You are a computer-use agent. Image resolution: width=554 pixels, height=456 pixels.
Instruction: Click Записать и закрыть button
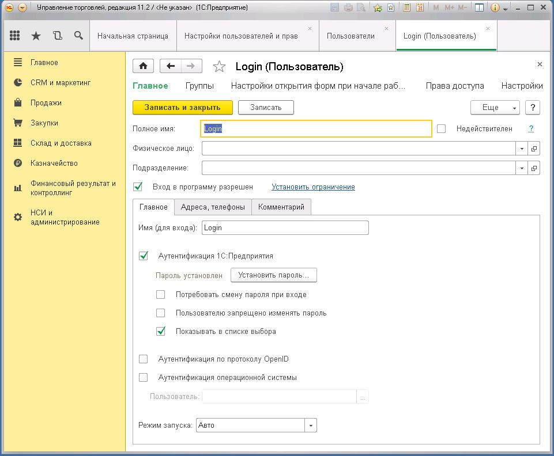tap(183, 107)
